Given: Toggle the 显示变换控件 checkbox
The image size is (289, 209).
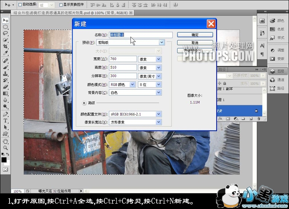Looking at the screenshot, I should click(61, 5).
